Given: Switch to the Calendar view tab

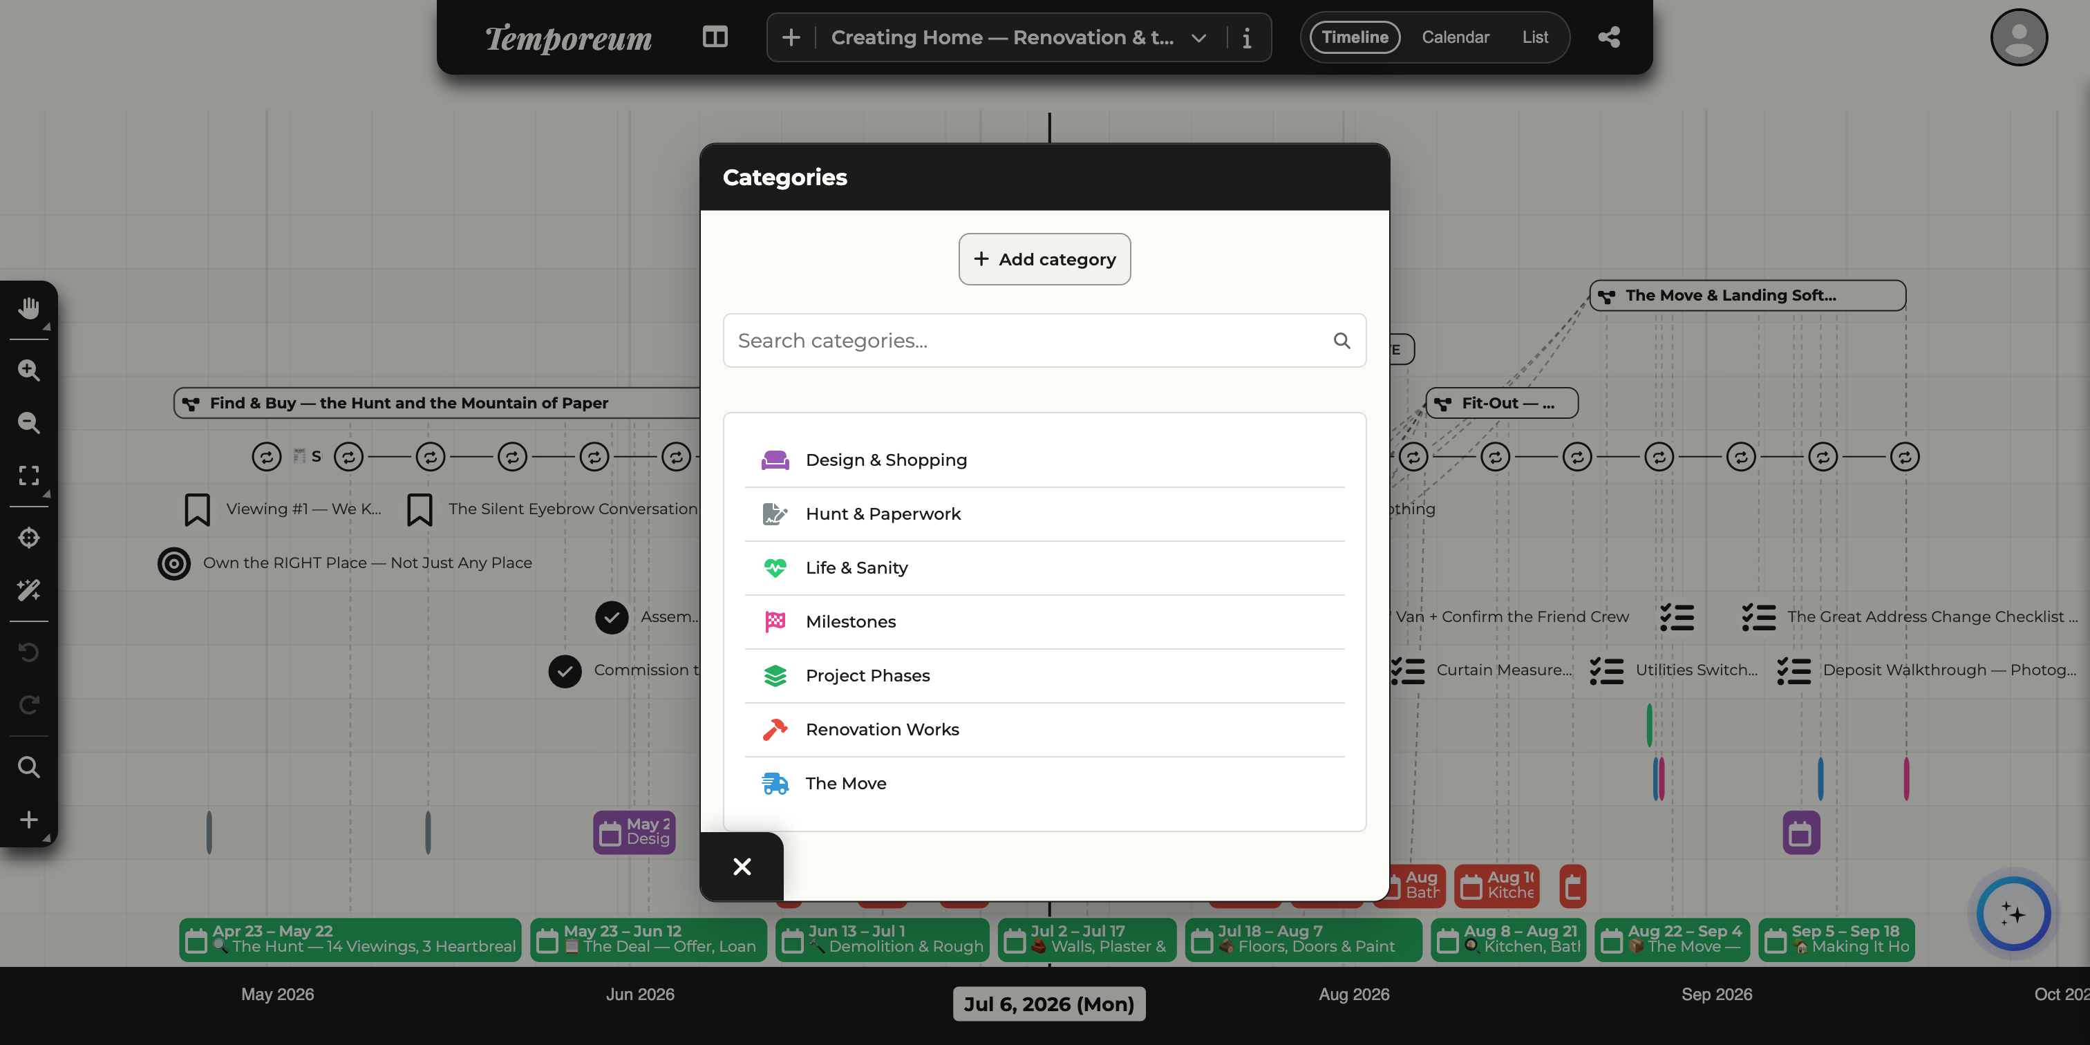Looking at the screenshot, I should 1455,37.
